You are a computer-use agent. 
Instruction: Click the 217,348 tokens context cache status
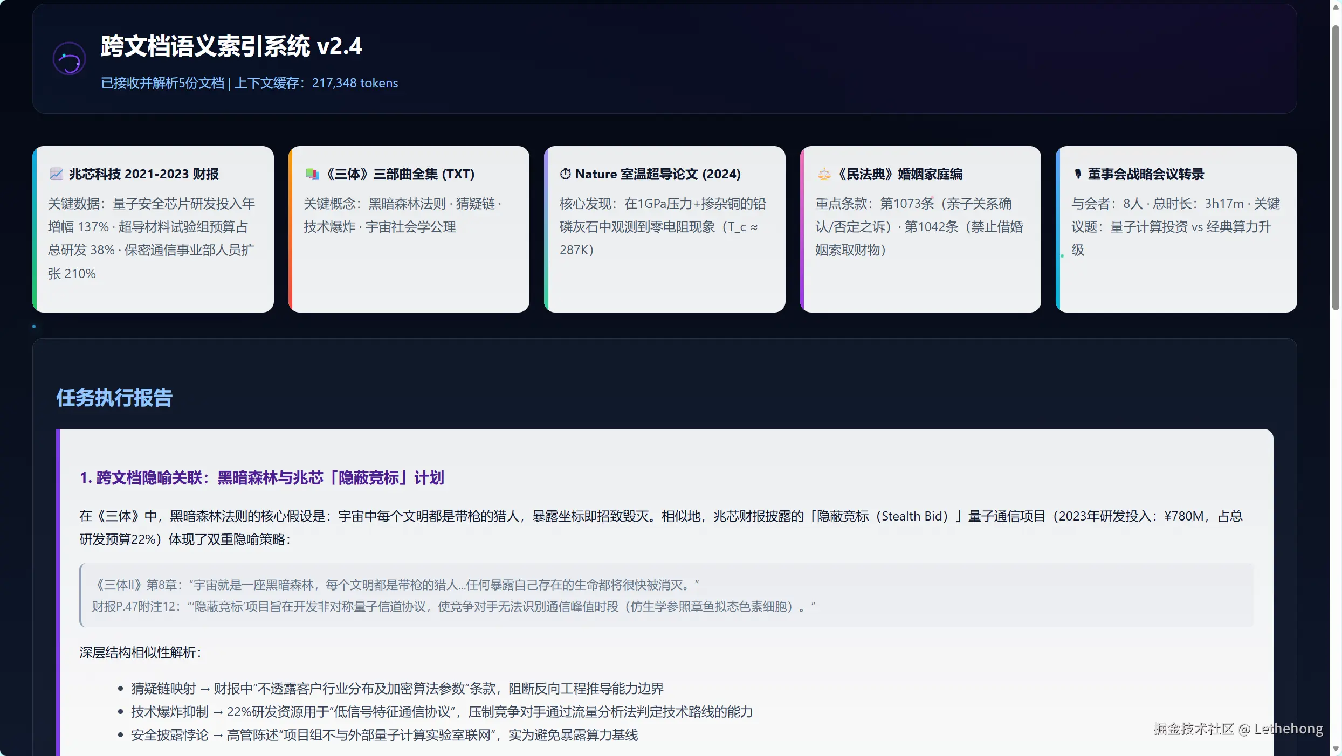pos(355,83)
